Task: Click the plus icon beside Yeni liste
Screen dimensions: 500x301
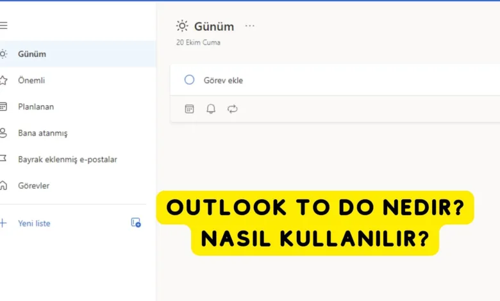Action: [4, 224]
